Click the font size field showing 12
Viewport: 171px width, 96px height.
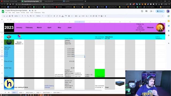pos(48,16)
